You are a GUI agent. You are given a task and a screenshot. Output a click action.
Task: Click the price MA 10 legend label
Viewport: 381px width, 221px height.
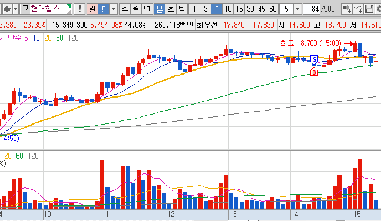36,38
